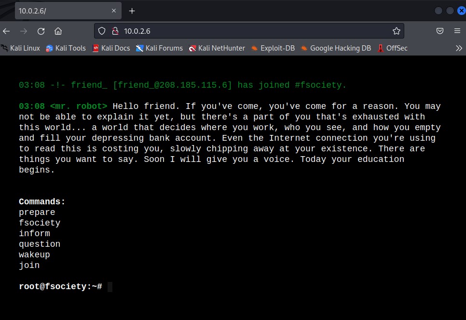This screenshot has width=466, height=320.
Task: Click the 'wakeup' command text
Action: (34, 254)
